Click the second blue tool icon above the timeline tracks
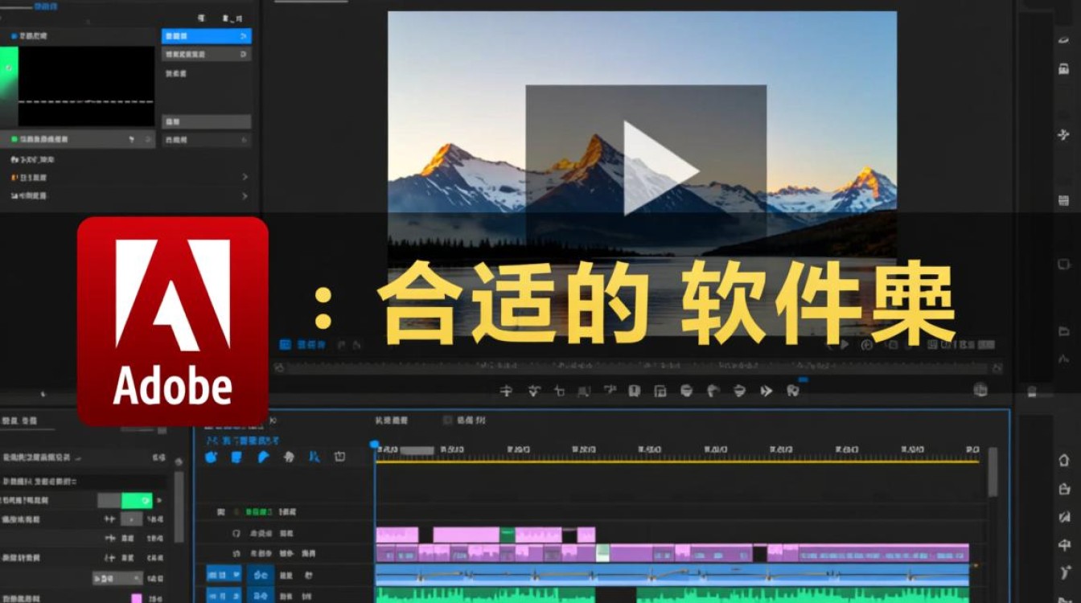 [x=236, y=457]
